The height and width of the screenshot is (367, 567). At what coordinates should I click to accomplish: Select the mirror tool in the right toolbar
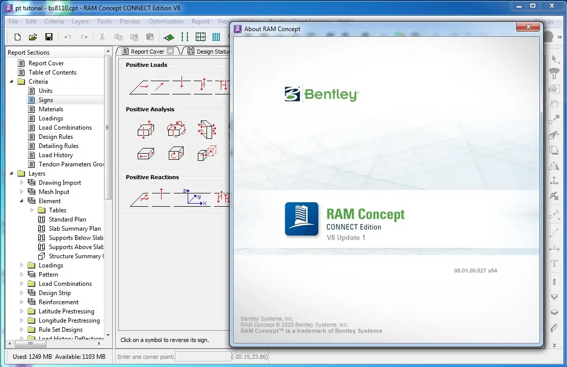554,165
